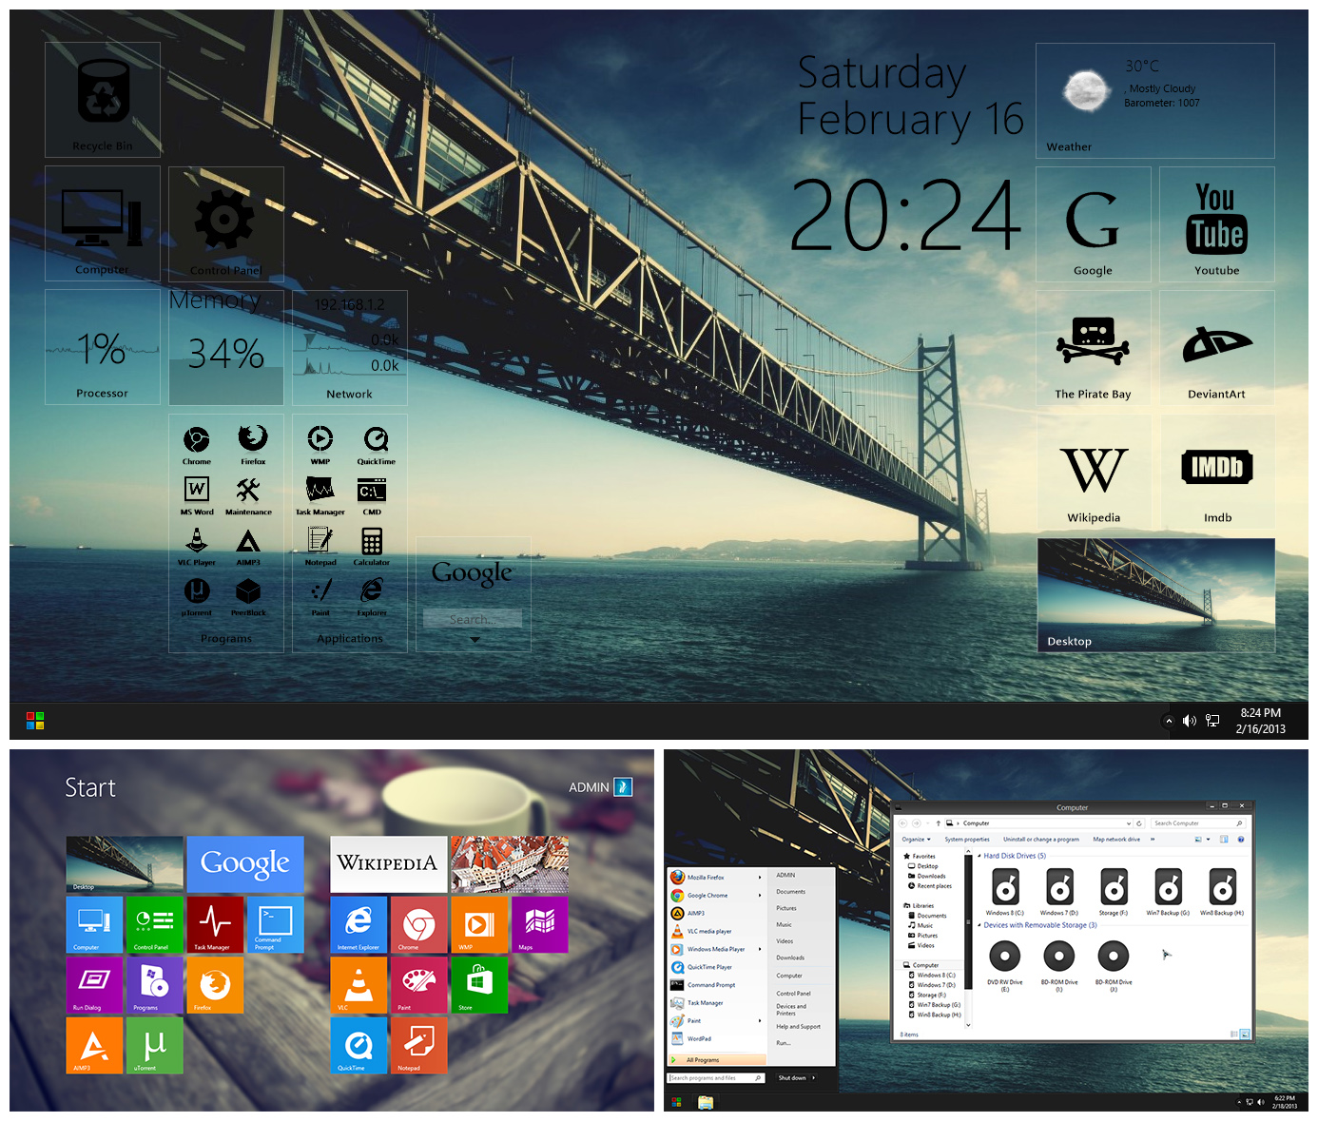Image resolution: width=1318 pixels, height=1122 pixels.
Task: Open the volume control in the top taskbar tray
Action: tap(1190, 721)
